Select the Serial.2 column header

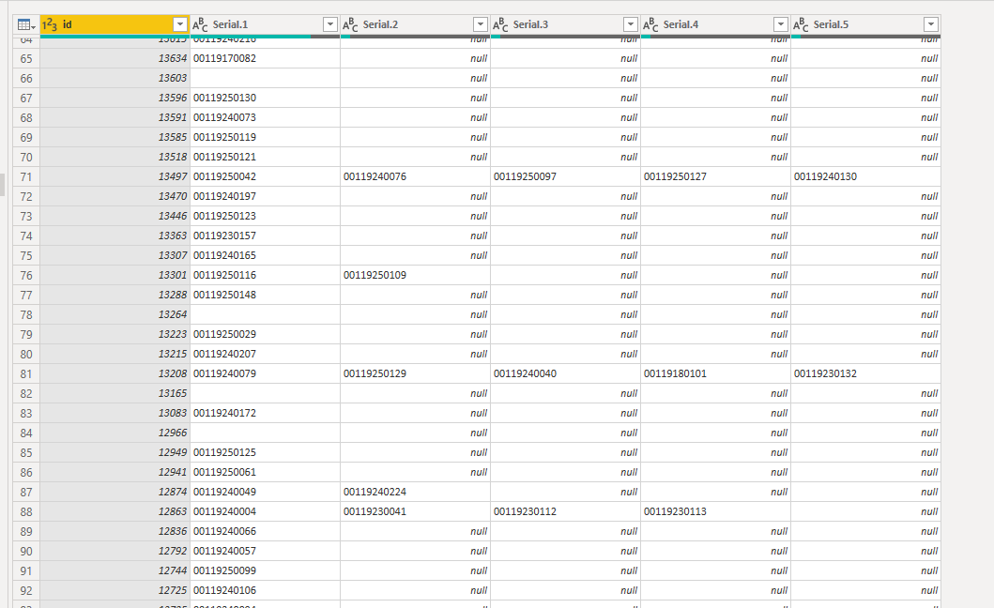(415, 24)
